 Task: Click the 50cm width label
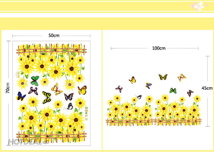point(54,35)
